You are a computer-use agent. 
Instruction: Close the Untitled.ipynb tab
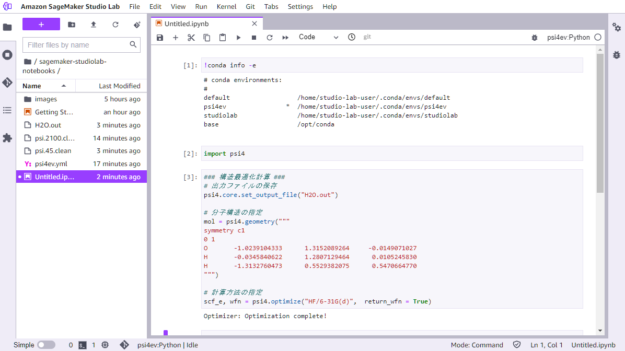point(254,24)
